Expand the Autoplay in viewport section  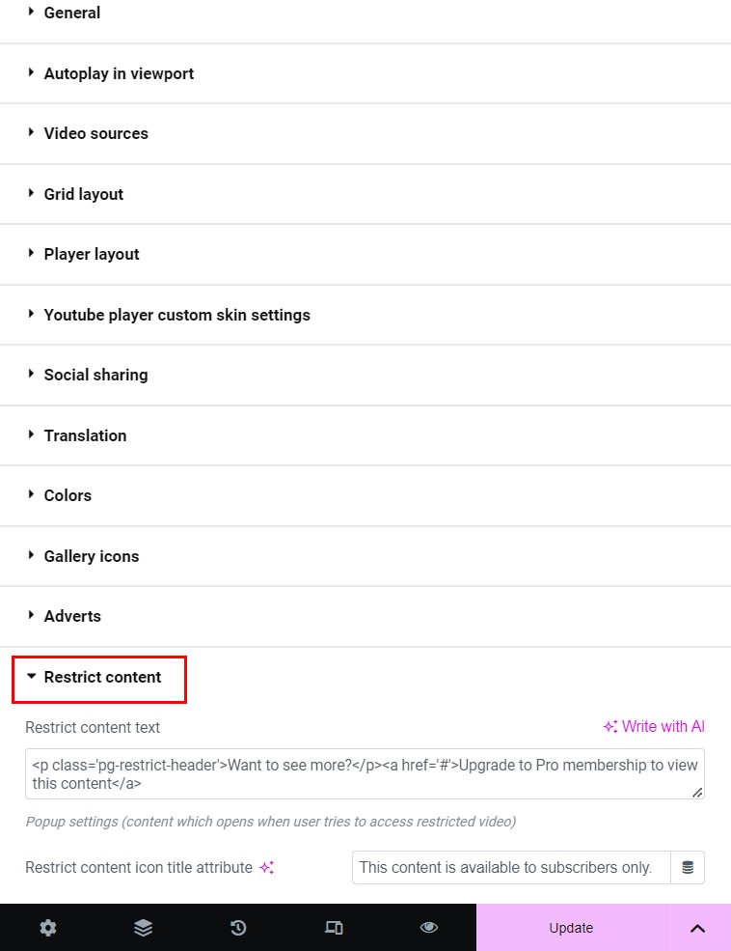click(x=119, y=73)
